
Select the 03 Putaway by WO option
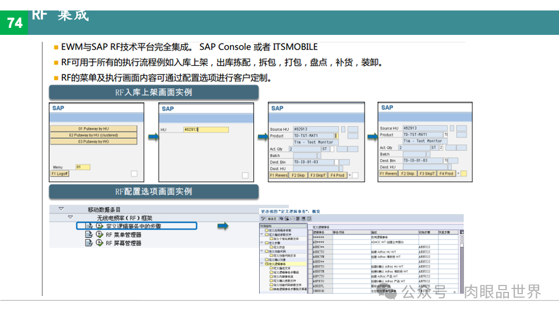pos(93,141)
